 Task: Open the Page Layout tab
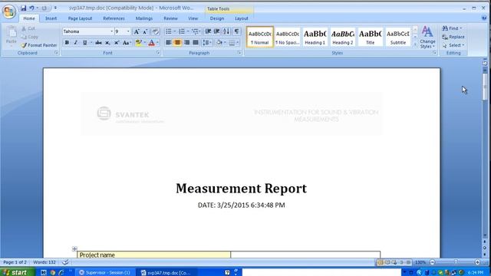80,18
